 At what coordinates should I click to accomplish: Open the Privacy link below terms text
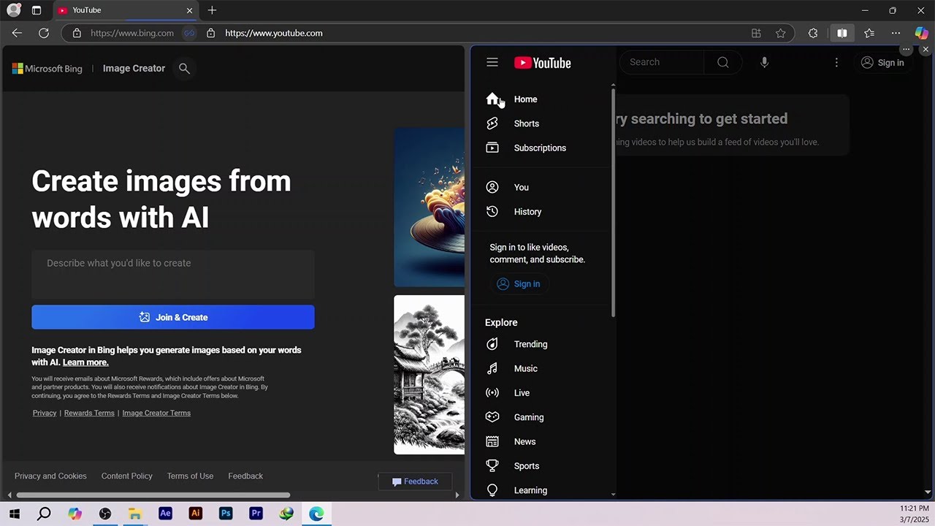point(45,413)
